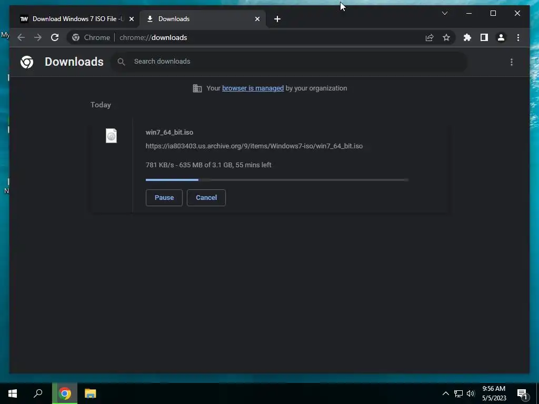The height and width of the screenshot is (404, 539).
Task: Click the share this page icon
Action: 430,37
